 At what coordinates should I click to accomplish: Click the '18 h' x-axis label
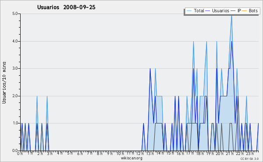[x=200, y=154]
